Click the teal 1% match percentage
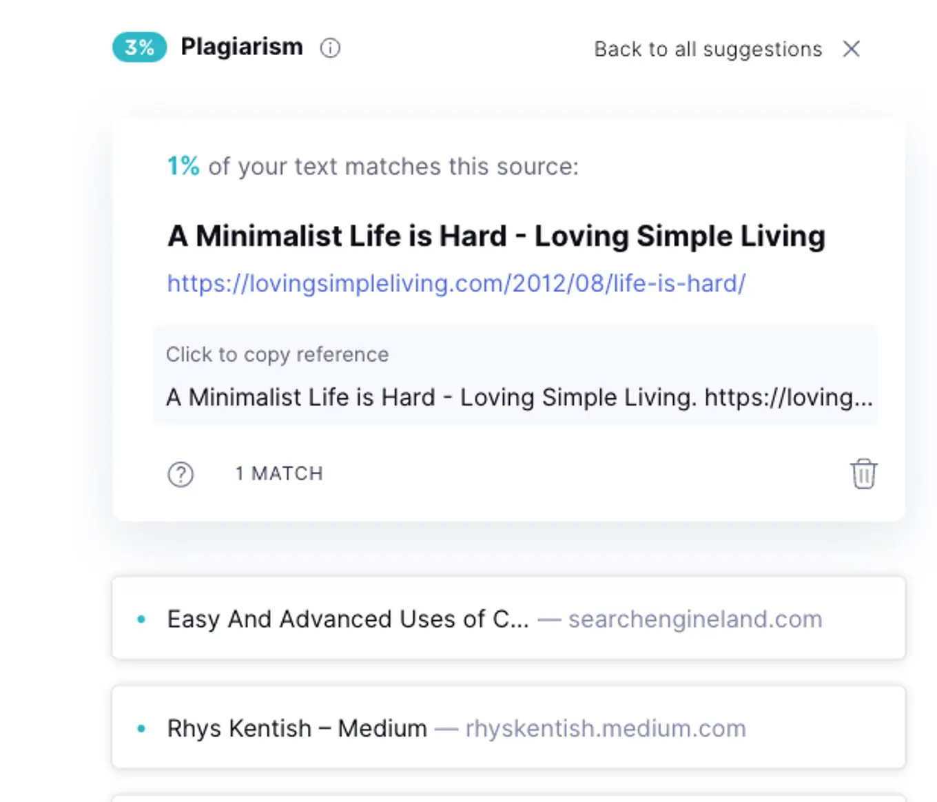 point(183,166)
